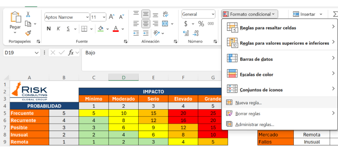Open Name Box D19 dropdown
Viewport: 338px width, 153px height.
point(36,53)
